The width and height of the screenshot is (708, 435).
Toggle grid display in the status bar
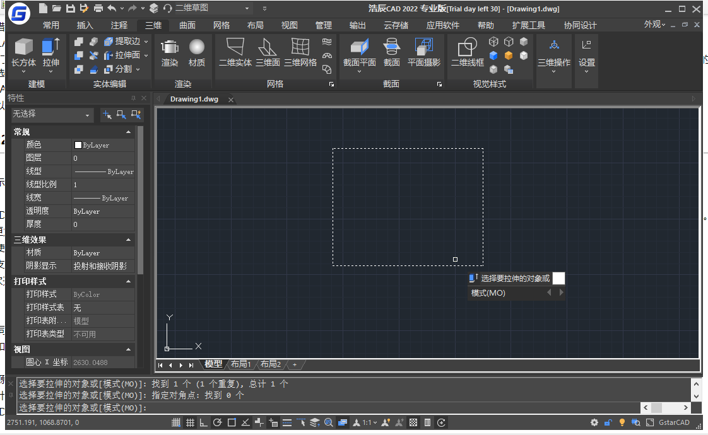tap(190, 422)
